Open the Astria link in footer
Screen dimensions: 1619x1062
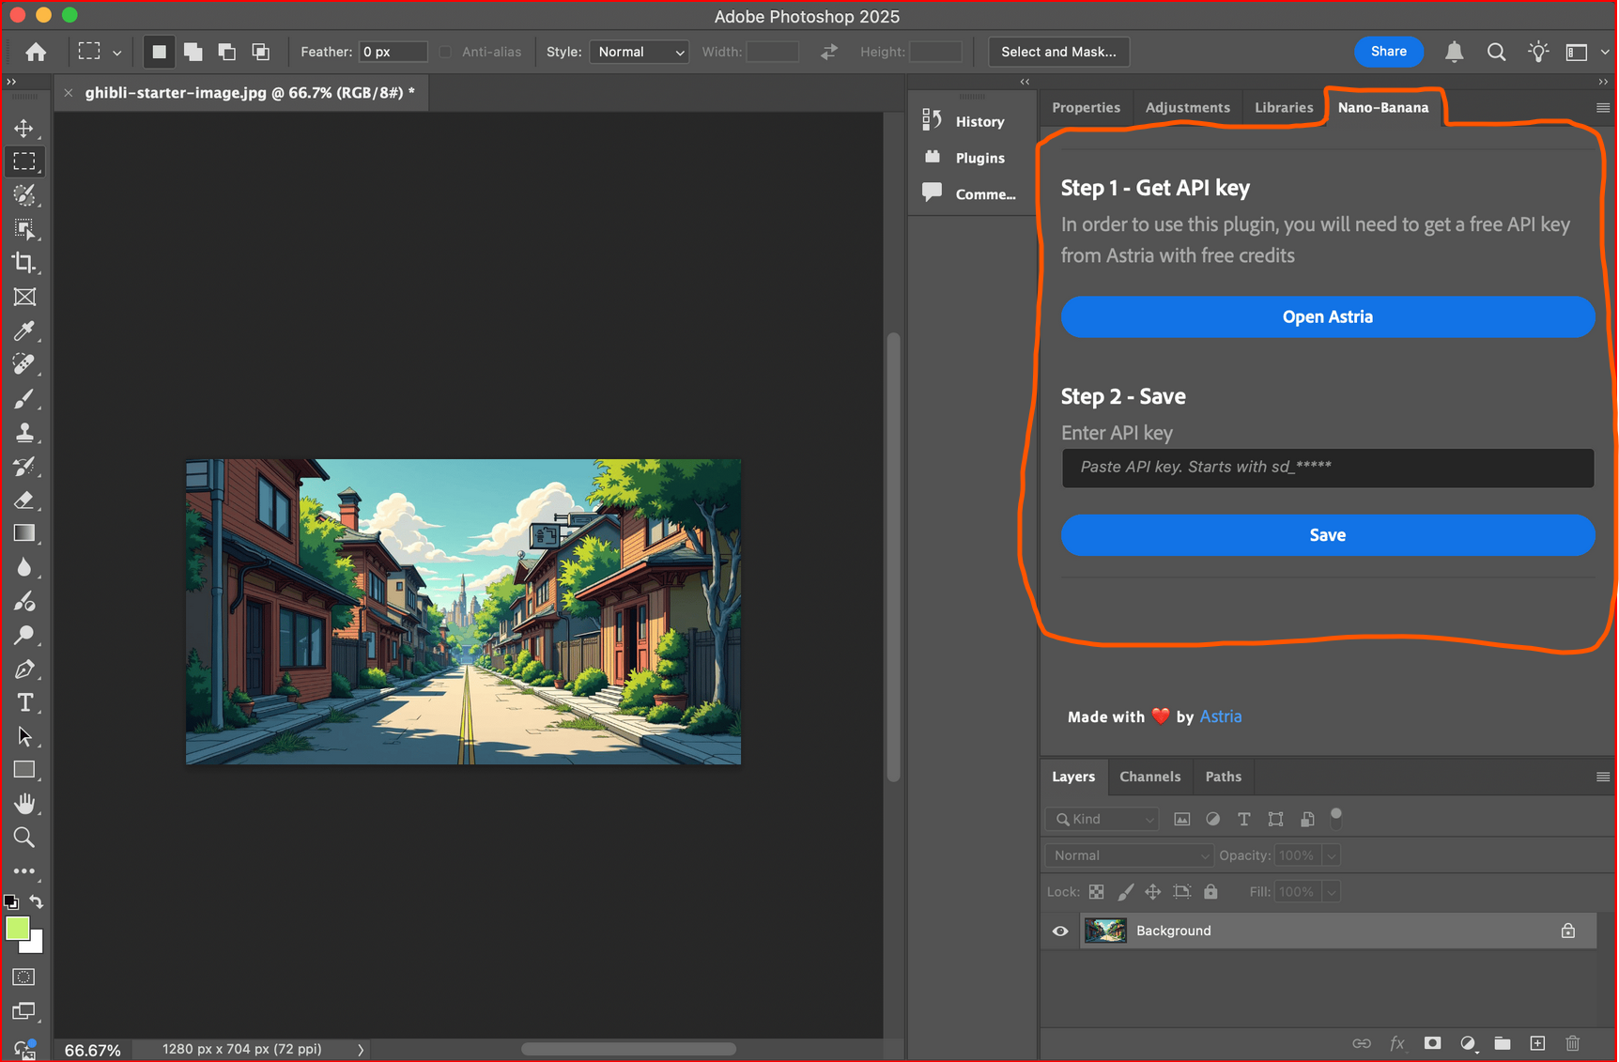pyautogui.click(x=1220, y=716)
